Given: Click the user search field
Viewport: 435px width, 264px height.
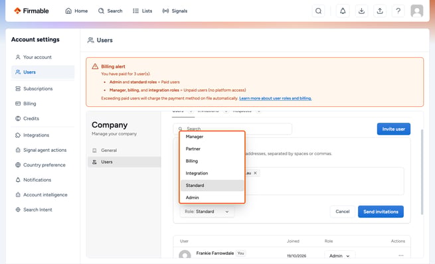Looking at the screenshot, I should [232, 129].
